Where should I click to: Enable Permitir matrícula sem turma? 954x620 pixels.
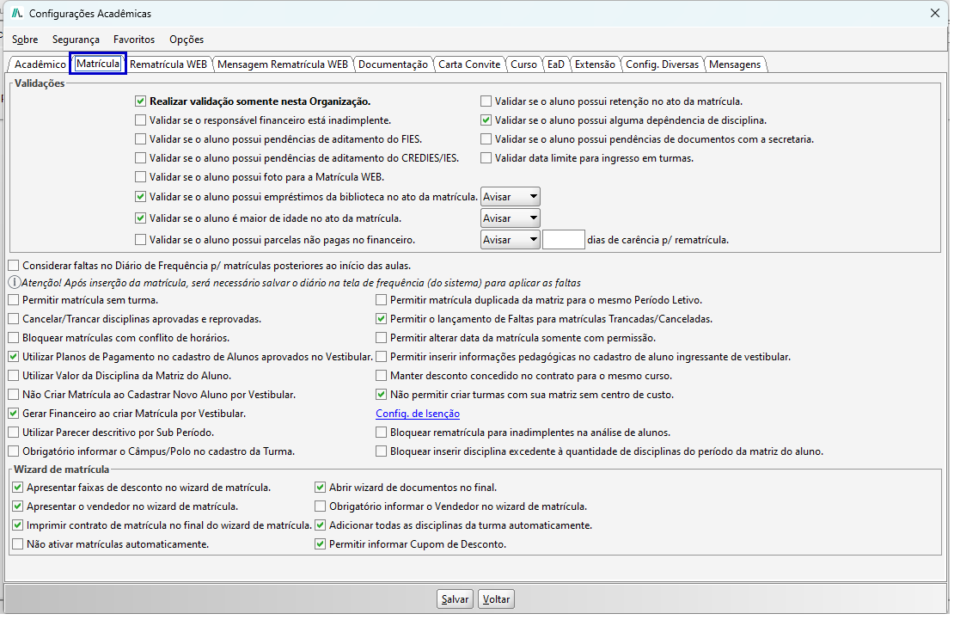pos(14,299)
